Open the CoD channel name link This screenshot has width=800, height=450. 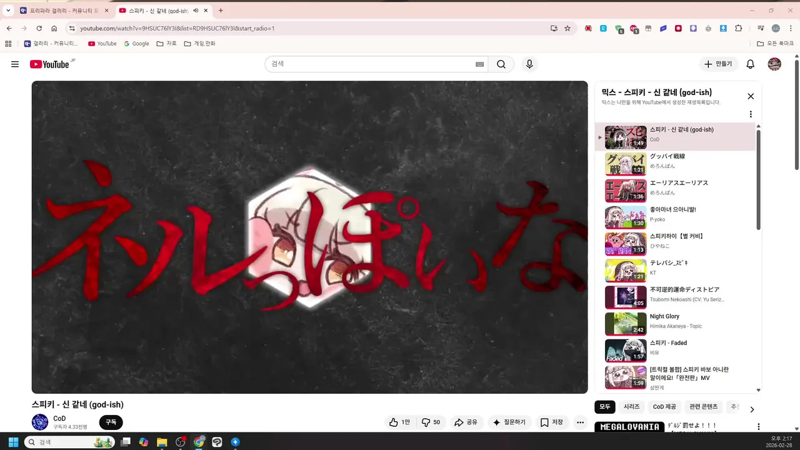pyautogui.click(x=59, y=419)
